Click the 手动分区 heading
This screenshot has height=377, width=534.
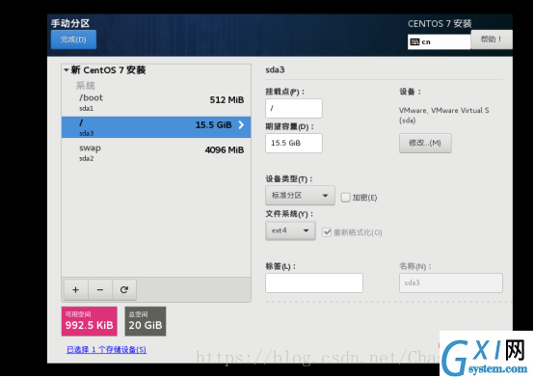(70, 23)
